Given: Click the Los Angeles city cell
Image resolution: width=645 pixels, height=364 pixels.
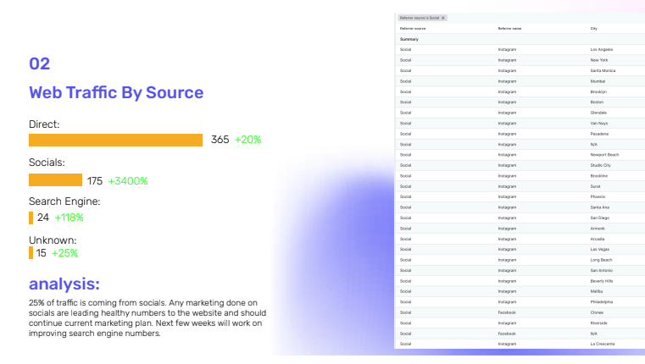Looking at the screenshot, I should click(601, 50).
